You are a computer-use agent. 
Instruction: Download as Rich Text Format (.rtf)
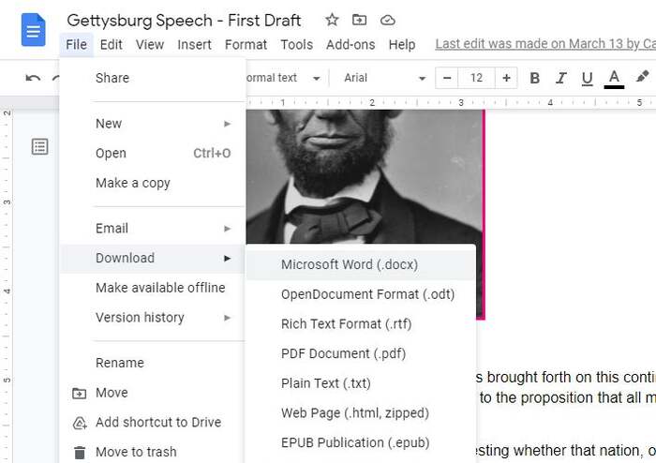(x=361, y=323)
